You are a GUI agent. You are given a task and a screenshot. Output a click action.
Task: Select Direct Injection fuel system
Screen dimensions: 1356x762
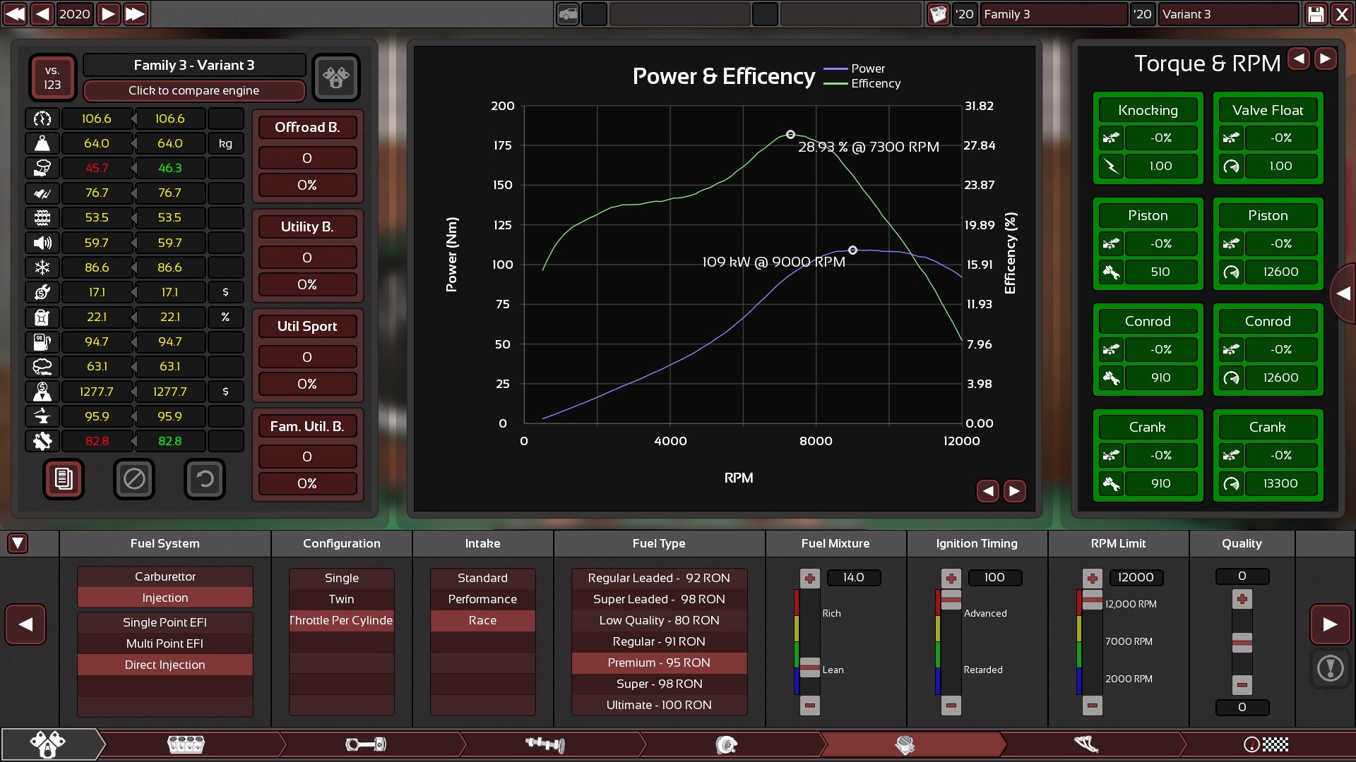165,665
